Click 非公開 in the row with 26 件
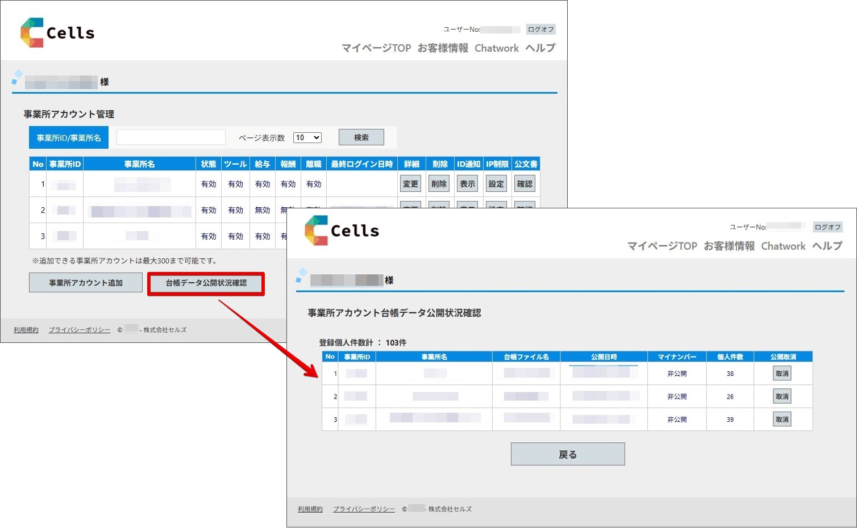This screenshot has height=528, width=857. pyautogui.click(x=677, y=396)
